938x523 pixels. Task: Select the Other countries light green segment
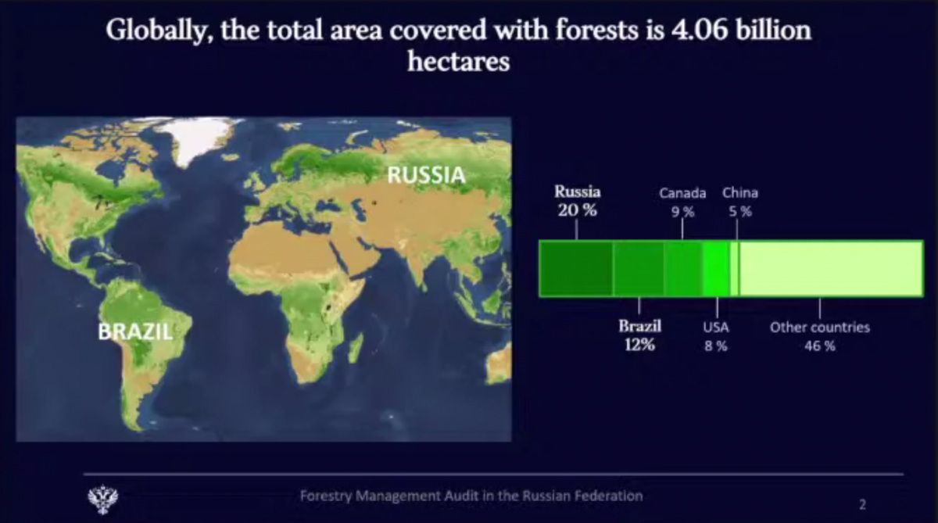click(831, 269)
